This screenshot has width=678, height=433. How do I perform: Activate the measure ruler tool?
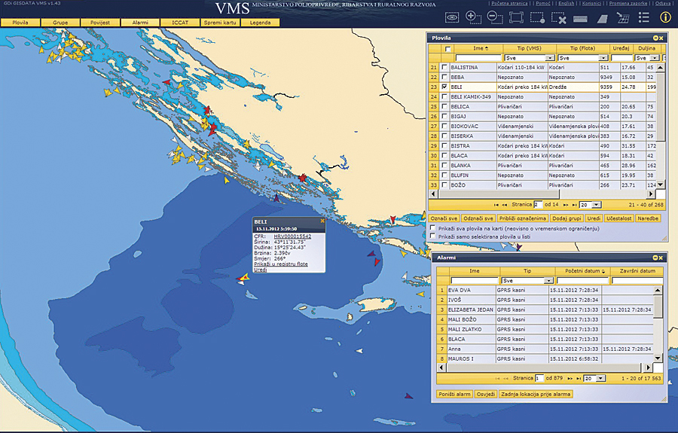[580, 17]
